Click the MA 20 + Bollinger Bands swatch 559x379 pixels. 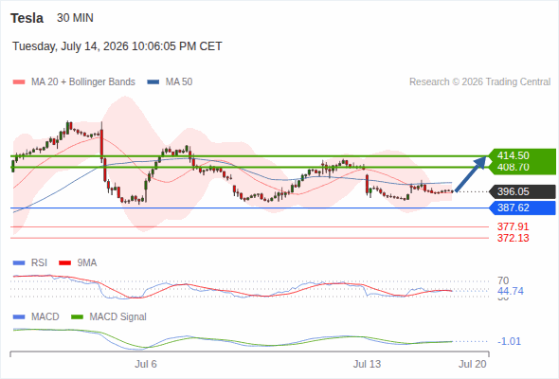pyautogui.click(x=19, y=82)
